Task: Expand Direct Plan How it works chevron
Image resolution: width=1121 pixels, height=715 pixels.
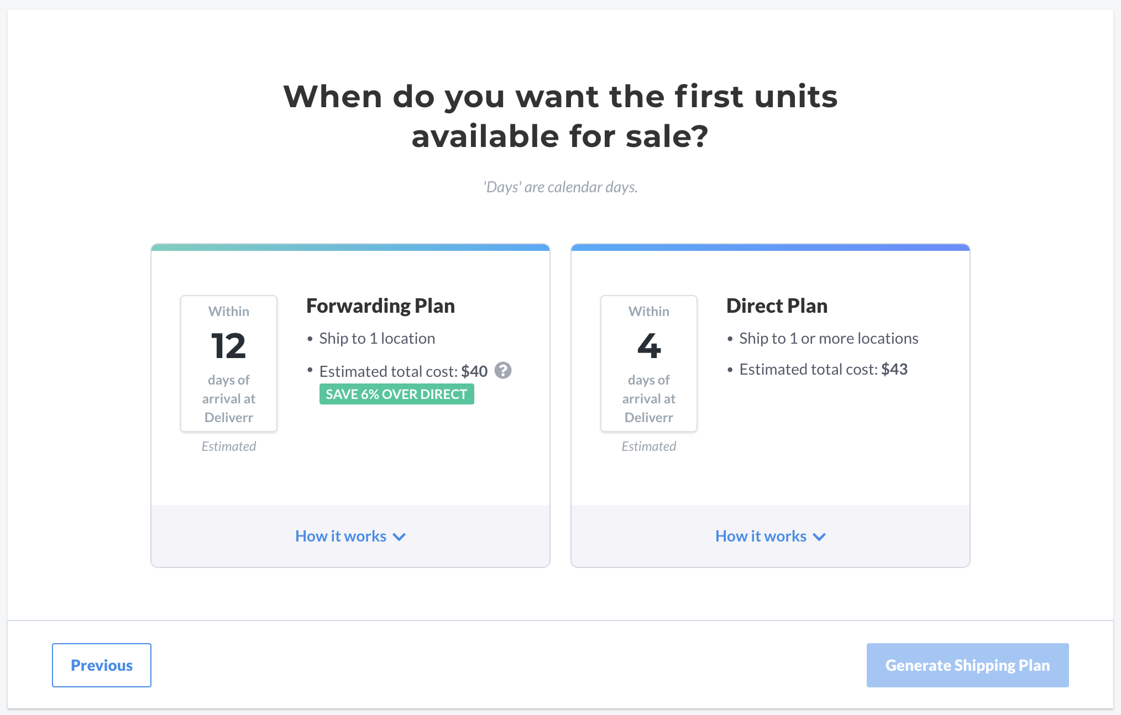Action: 819,537
